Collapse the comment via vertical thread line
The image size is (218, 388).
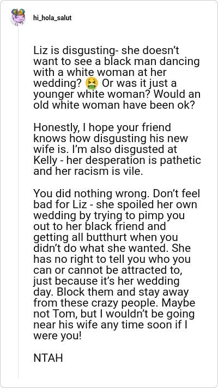tap(18, 202)
